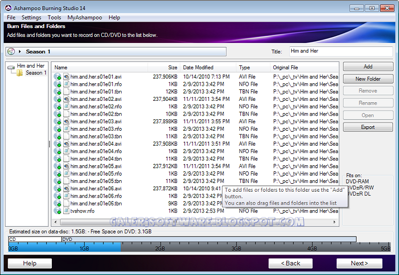Click the disc-add icon for him.and.her.s01e04.tbn
399x275 pixels.
point(57,159)
